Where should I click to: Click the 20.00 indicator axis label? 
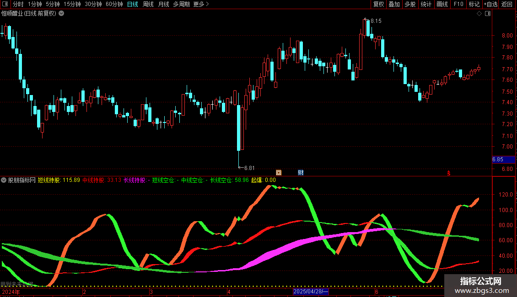coord(506,270)
